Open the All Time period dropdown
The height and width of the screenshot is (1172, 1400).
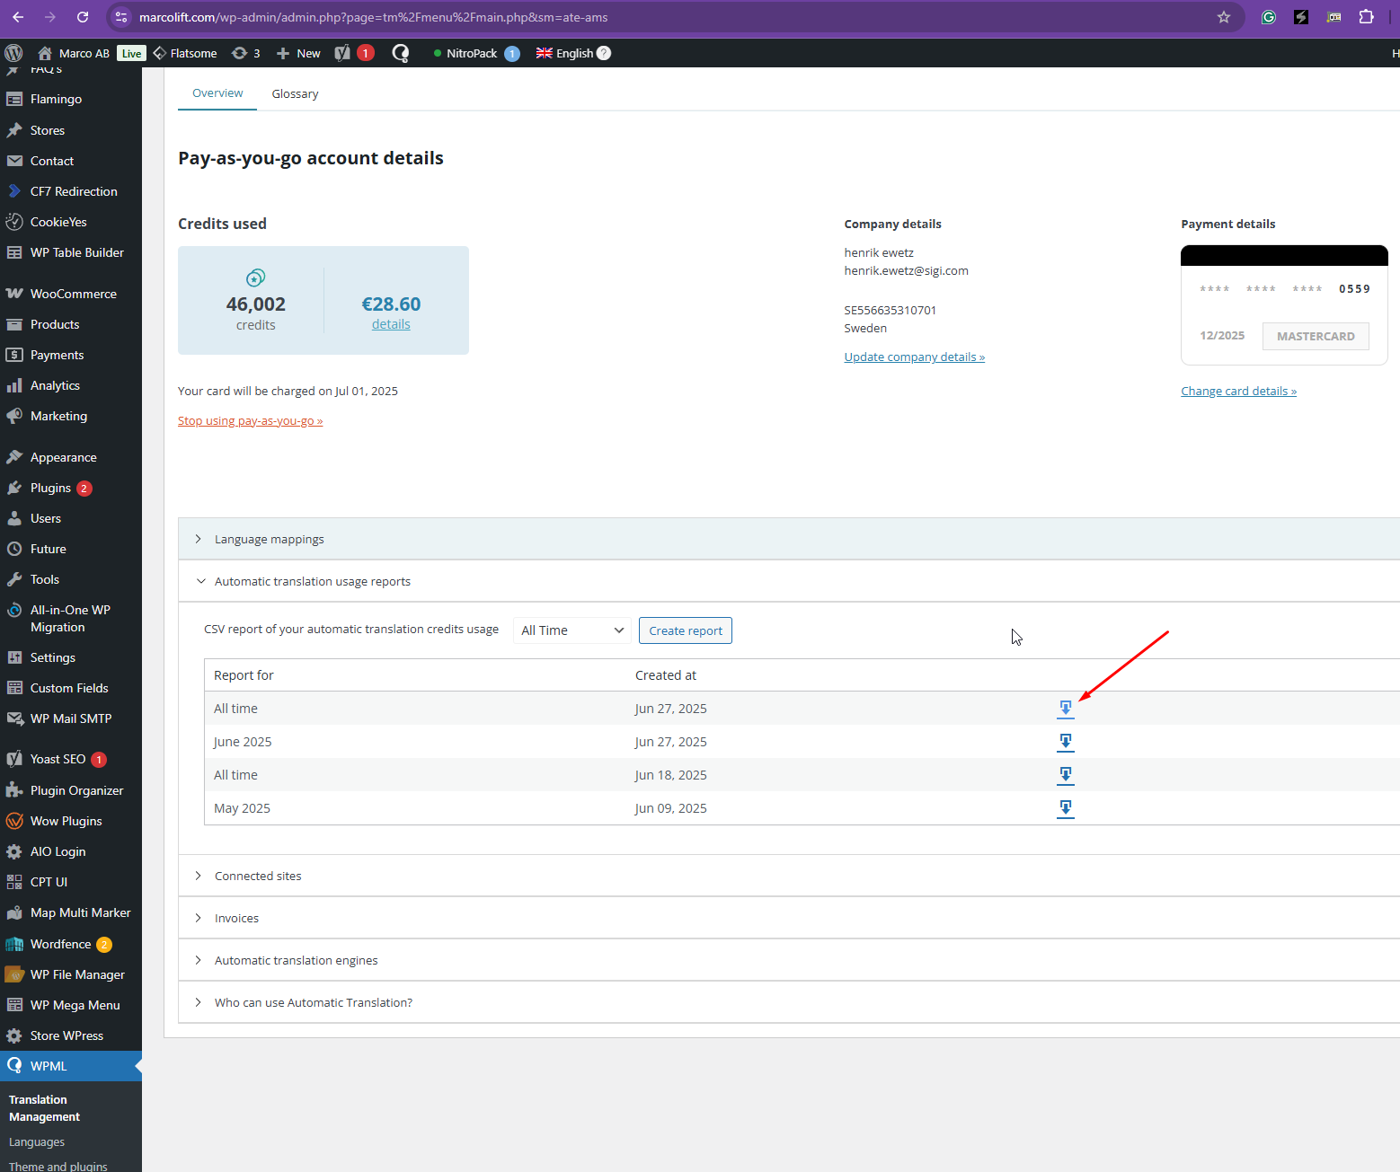pos(572,630)
